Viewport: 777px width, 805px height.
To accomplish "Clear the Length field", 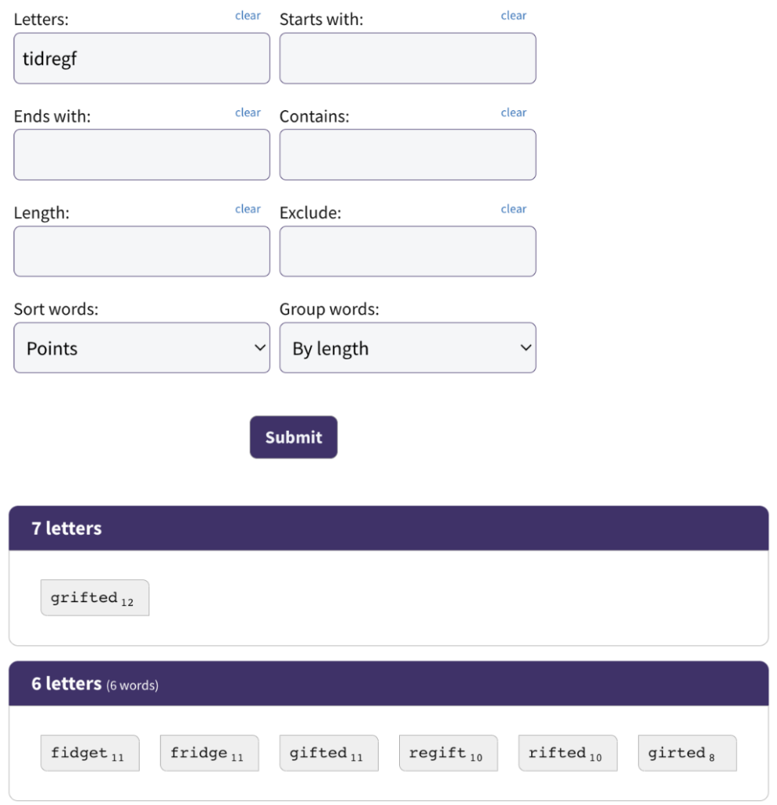I will 248,209.
